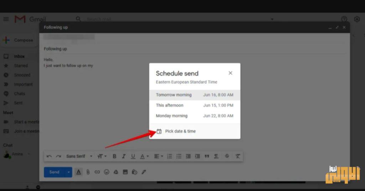Toggle formatting options icon
Screen dimensions: 365x191
79,172
